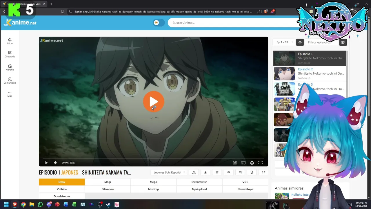
Task: Share the page with the address bar share icon
Action: [x=259, y=12]
